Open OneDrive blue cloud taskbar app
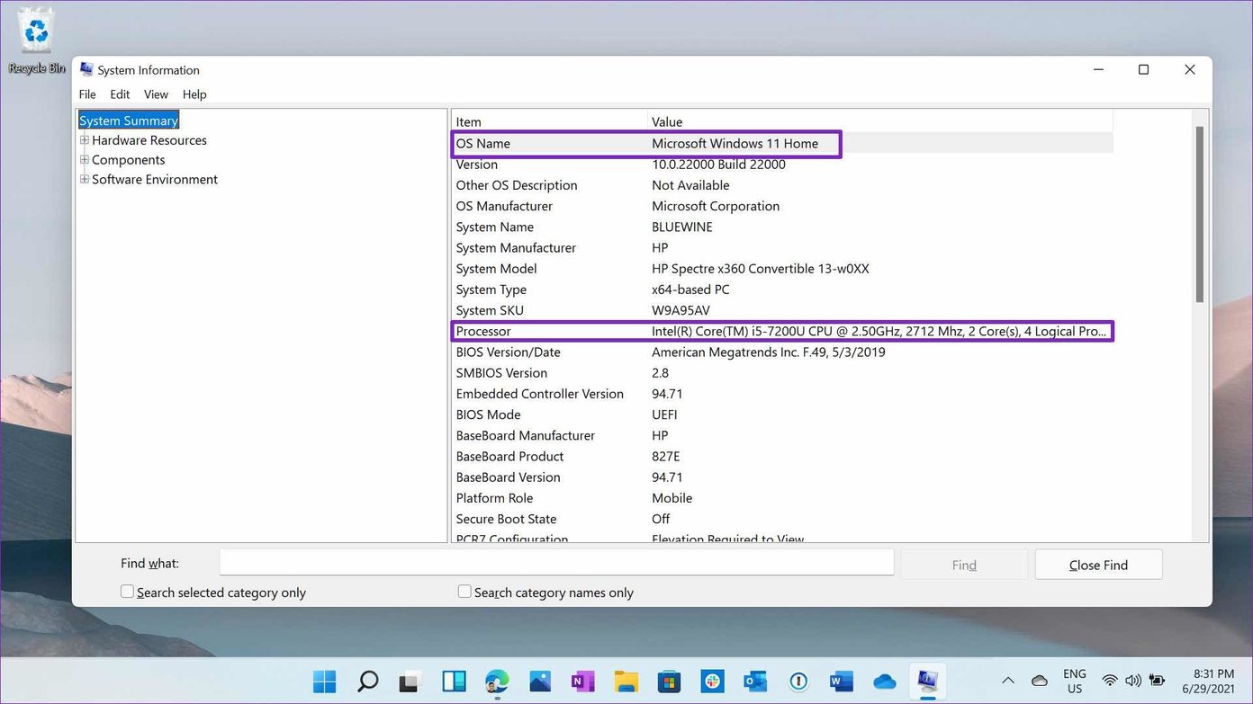This screenshot has height=704, width=1253. click(x=885, y=682)
